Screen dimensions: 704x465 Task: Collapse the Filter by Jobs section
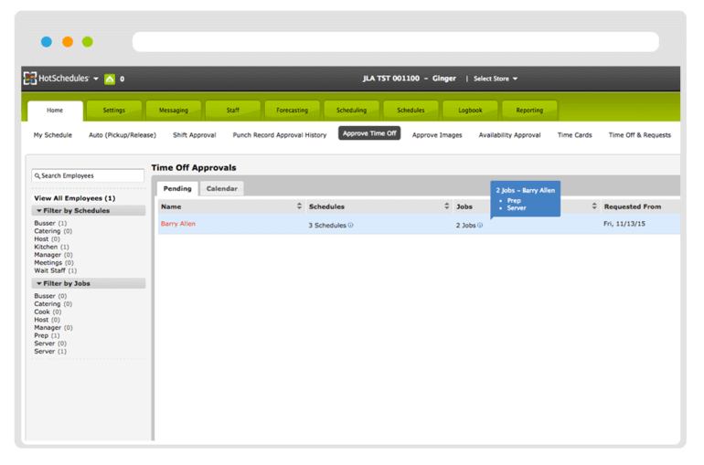tap(89, 283)
